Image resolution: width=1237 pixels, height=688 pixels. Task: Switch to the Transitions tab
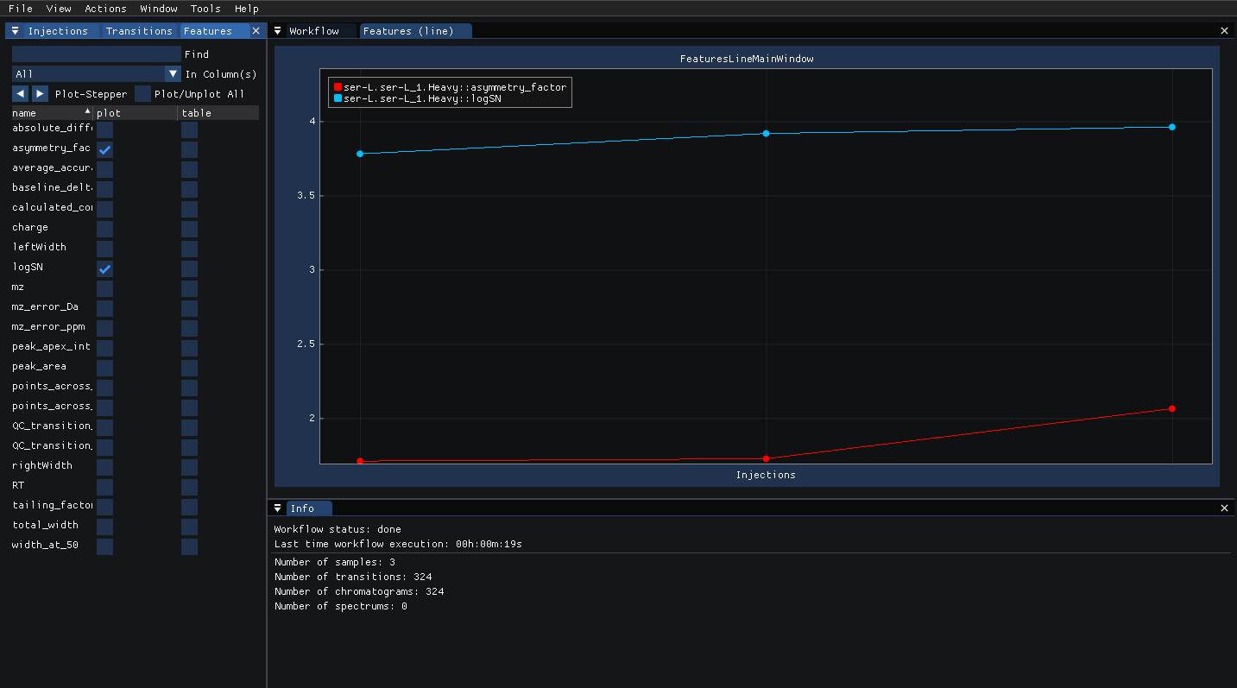click(139, 31)
